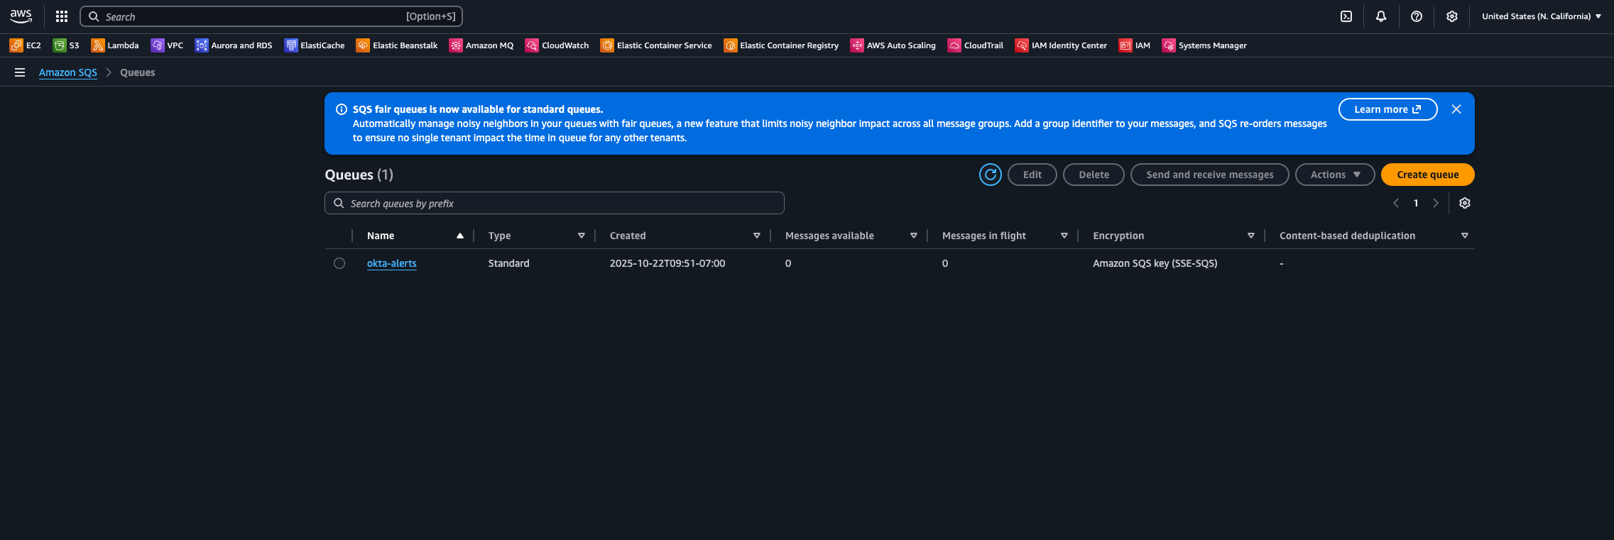Screen dimensions: 1614x540
Task: Open the notifications bell
Action: tap(1380, 16)
